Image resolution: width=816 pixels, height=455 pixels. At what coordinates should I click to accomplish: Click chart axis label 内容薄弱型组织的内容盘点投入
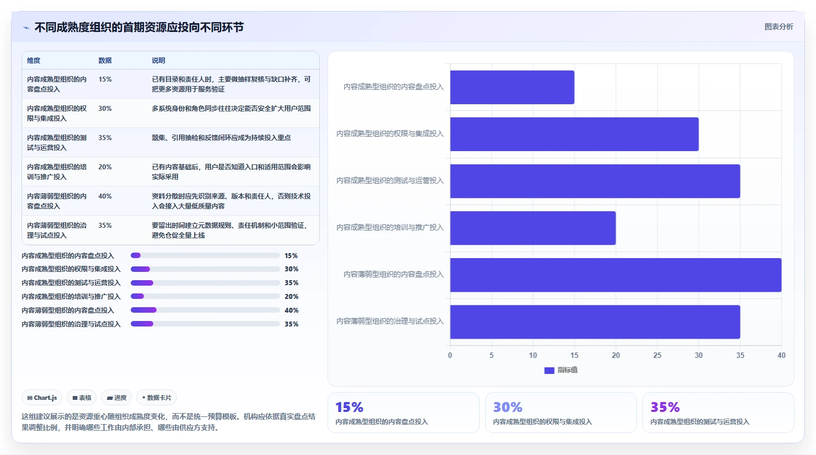click(394, 274)
